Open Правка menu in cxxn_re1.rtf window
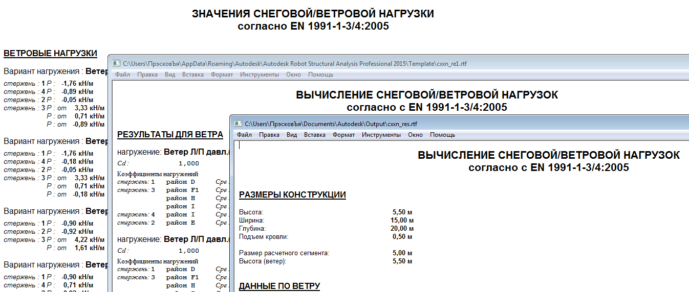The image size is (689, 292). pos(147,75)
